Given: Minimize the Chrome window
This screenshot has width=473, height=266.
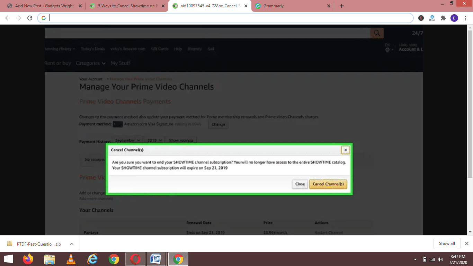Looking at the screenshot, I should pyautogui.click(x=442, y=3).
